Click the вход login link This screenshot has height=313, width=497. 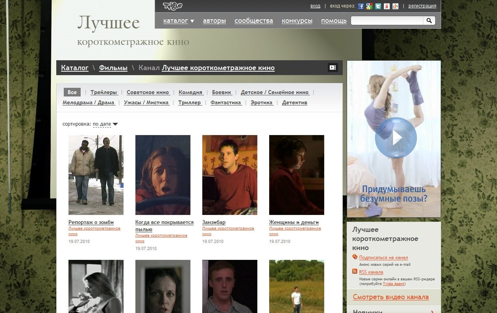point(315,6)
